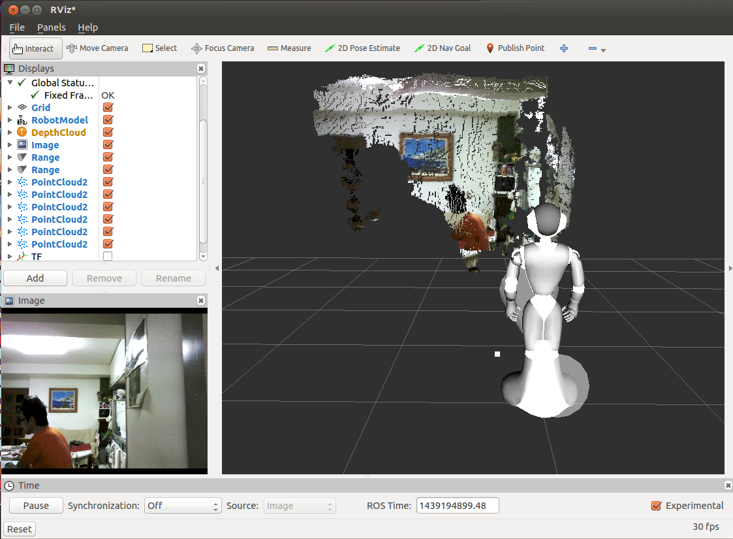Image resolution: width=733 pixels, height=539 pixels.
Task: Click the TF axes icon
Action: (22, 256)
